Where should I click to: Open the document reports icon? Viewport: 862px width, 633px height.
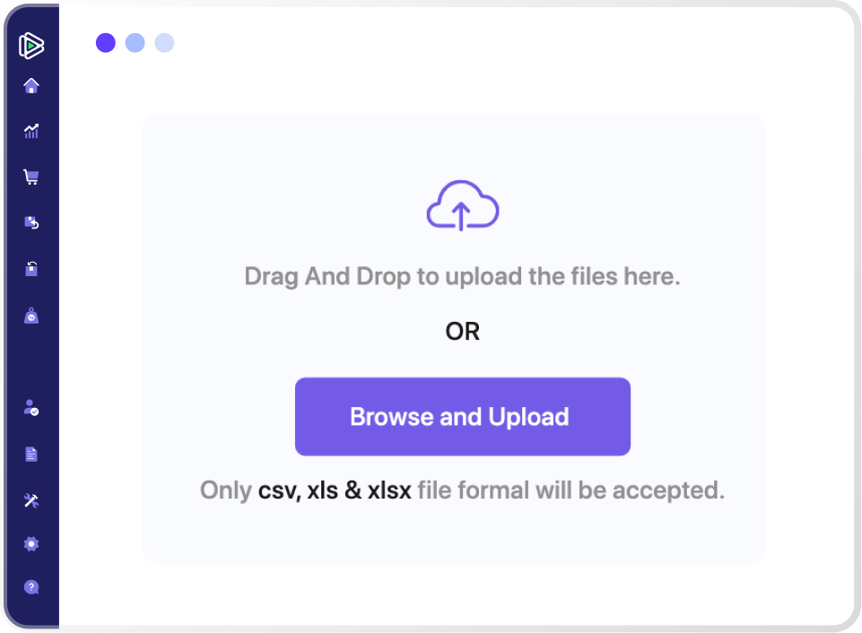tap(31, 454)
